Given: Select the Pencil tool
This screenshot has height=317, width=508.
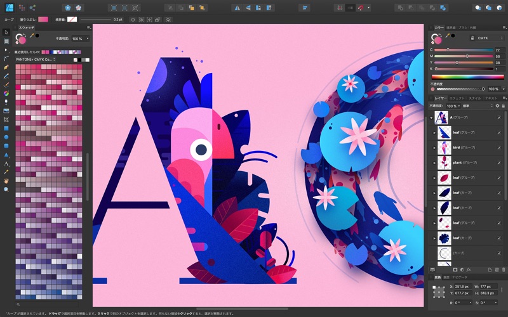Looking at the screenshot, I should pyautogui.click(x=6, y=76).
